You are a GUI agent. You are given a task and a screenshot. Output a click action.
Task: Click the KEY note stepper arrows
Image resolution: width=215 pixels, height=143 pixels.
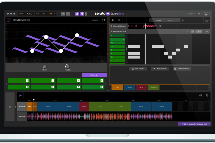[46, 14]
